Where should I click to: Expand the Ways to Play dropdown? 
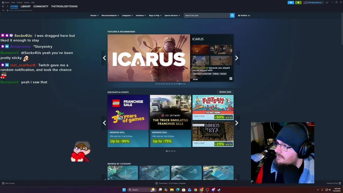click(155, 15)
